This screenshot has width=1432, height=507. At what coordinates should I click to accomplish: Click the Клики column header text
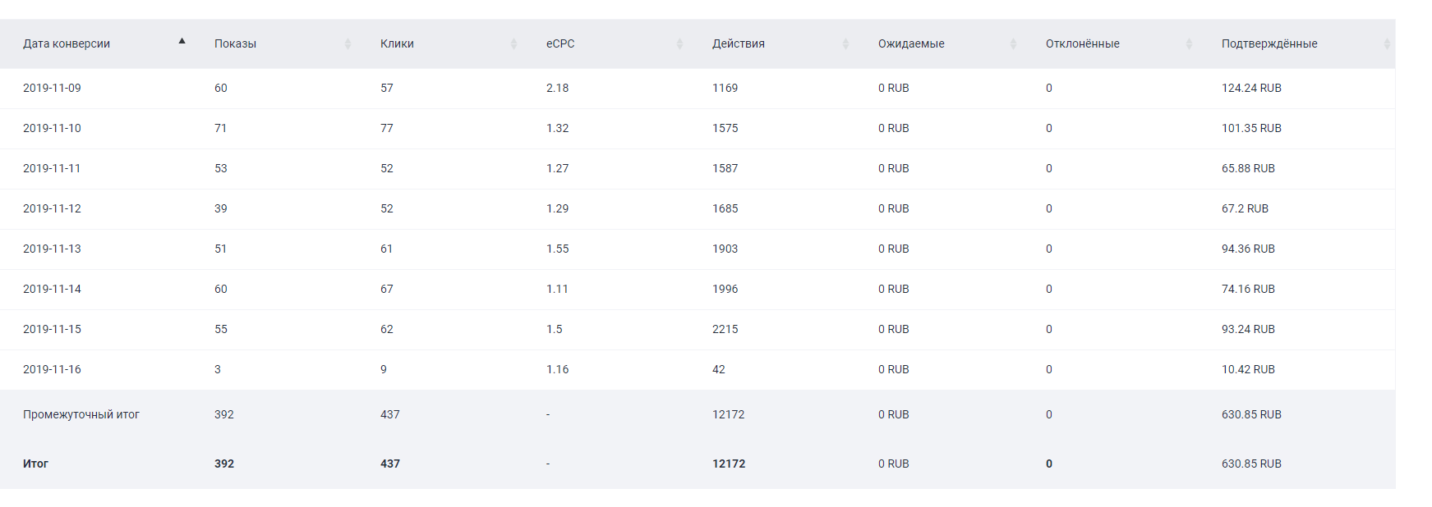[x=397, y=44]
